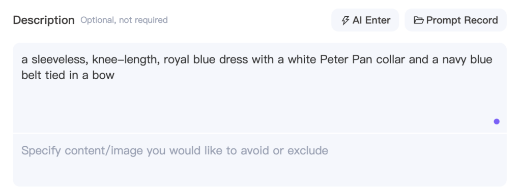Click into the exclude content field
This screenshot has height=193, width=521.
tap(260, 160)
